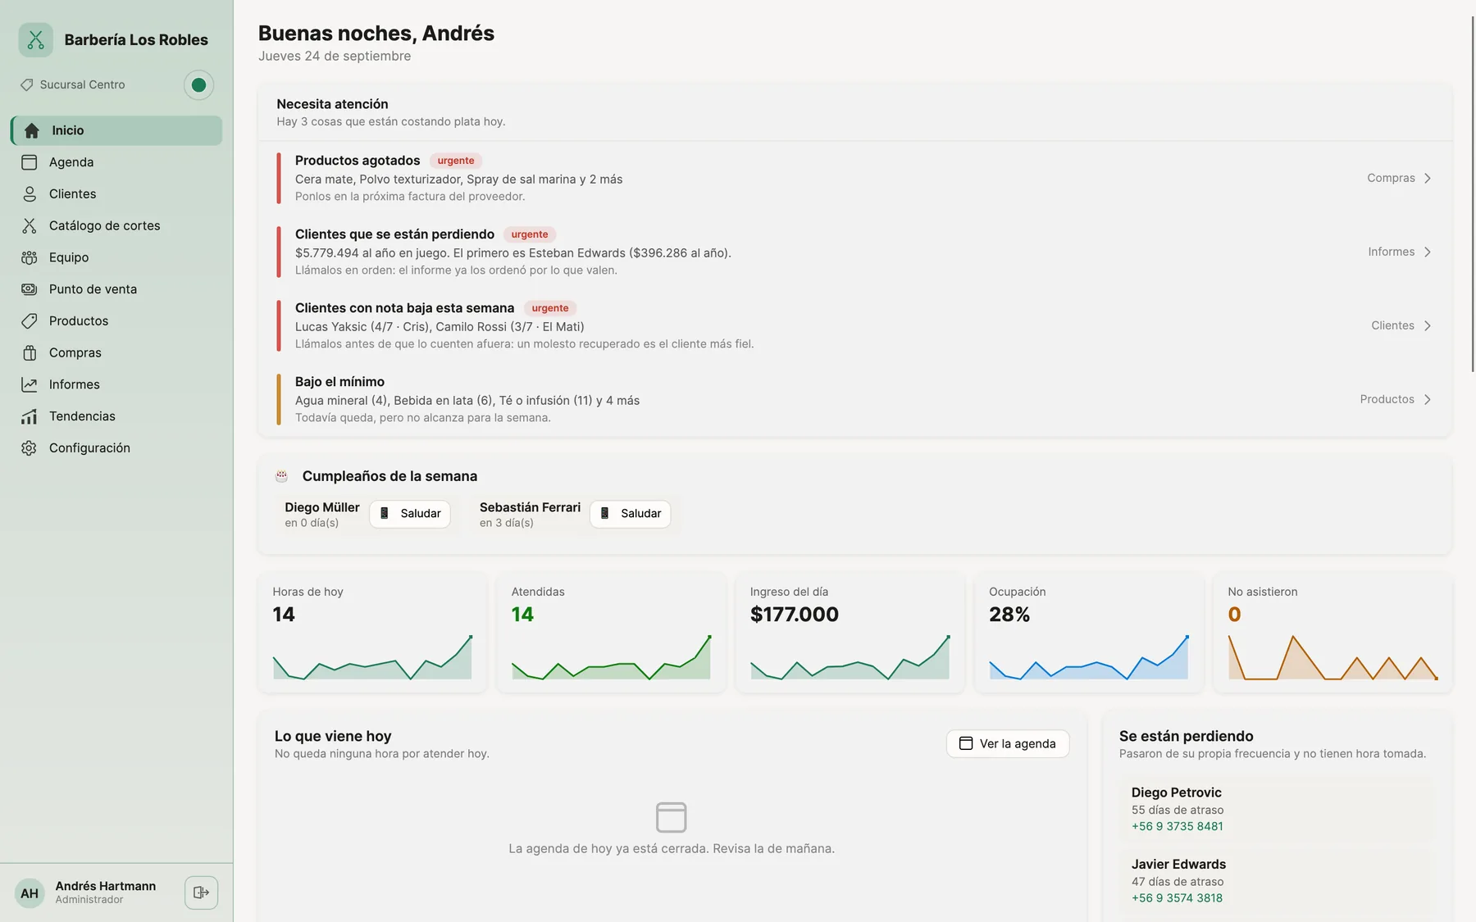Open Compras chevron for Productos agotados
The width and height of the screenshot is (1476, 922).
1428,179
